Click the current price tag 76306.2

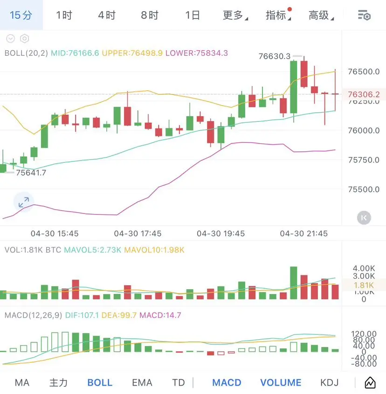coord(364,94)
